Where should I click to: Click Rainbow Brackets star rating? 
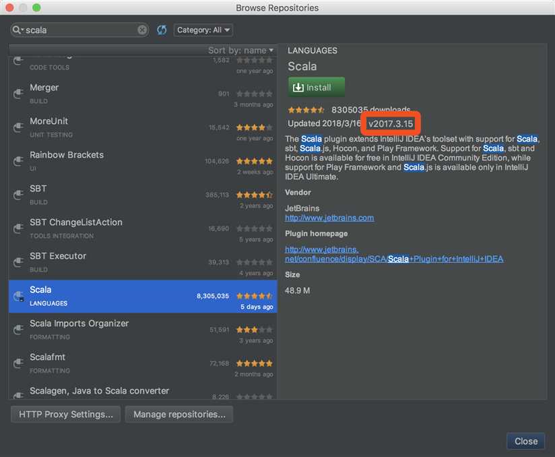(255, 161)
